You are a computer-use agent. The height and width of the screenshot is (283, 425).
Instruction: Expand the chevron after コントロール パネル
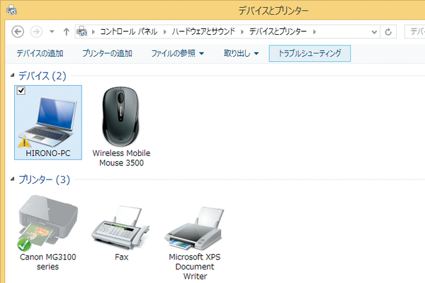(165, 32)
